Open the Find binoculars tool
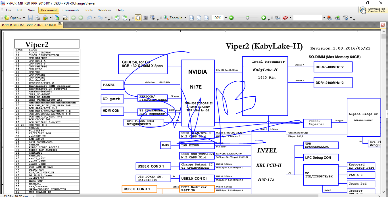388x197 pixels. click(277, 18)
